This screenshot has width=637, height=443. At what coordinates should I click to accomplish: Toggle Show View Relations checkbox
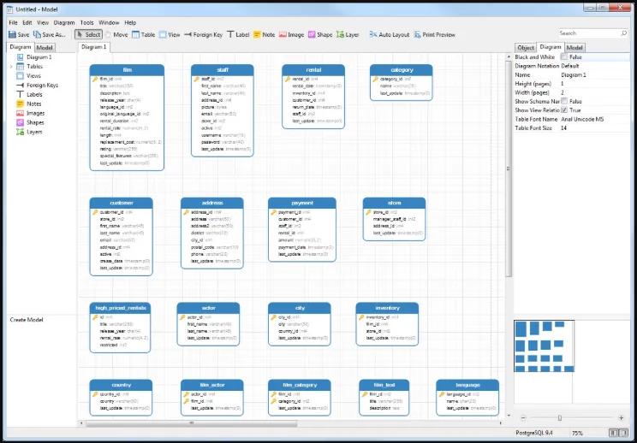pos(564,110)
